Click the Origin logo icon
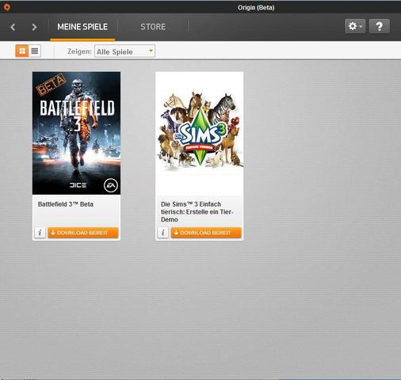 [7, 7]
